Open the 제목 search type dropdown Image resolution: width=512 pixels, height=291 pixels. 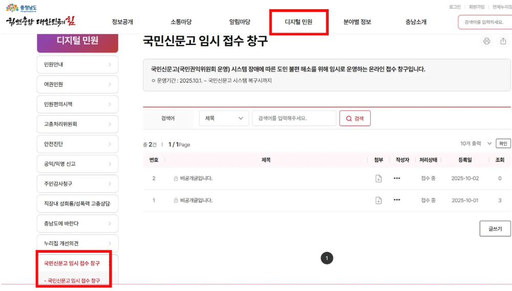tap(224, 118)
